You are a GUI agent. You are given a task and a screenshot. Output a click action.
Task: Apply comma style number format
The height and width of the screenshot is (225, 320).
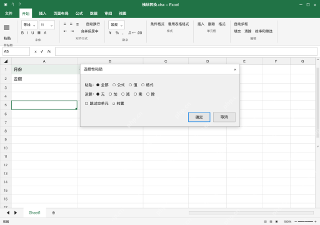click(x=123, y=33)
